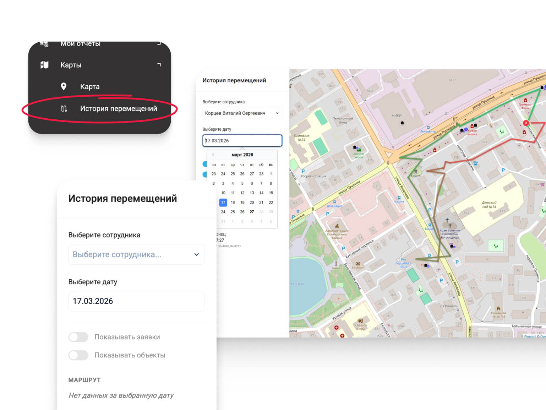Click the Якорь monument icon

tap(336, 263)
